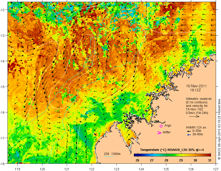The height and width of the screenshot is (171, 221).
Task: Click the cyan depth contour legend line
Action: (109, 156)
